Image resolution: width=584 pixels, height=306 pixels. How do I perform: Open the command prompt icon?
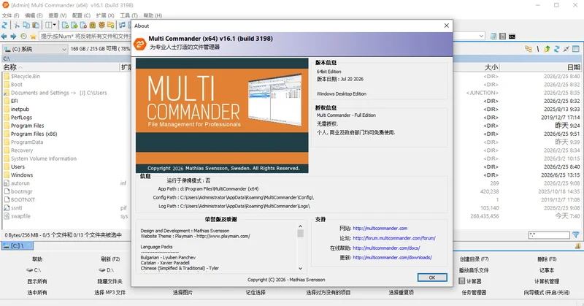click(x=512, y=37)
